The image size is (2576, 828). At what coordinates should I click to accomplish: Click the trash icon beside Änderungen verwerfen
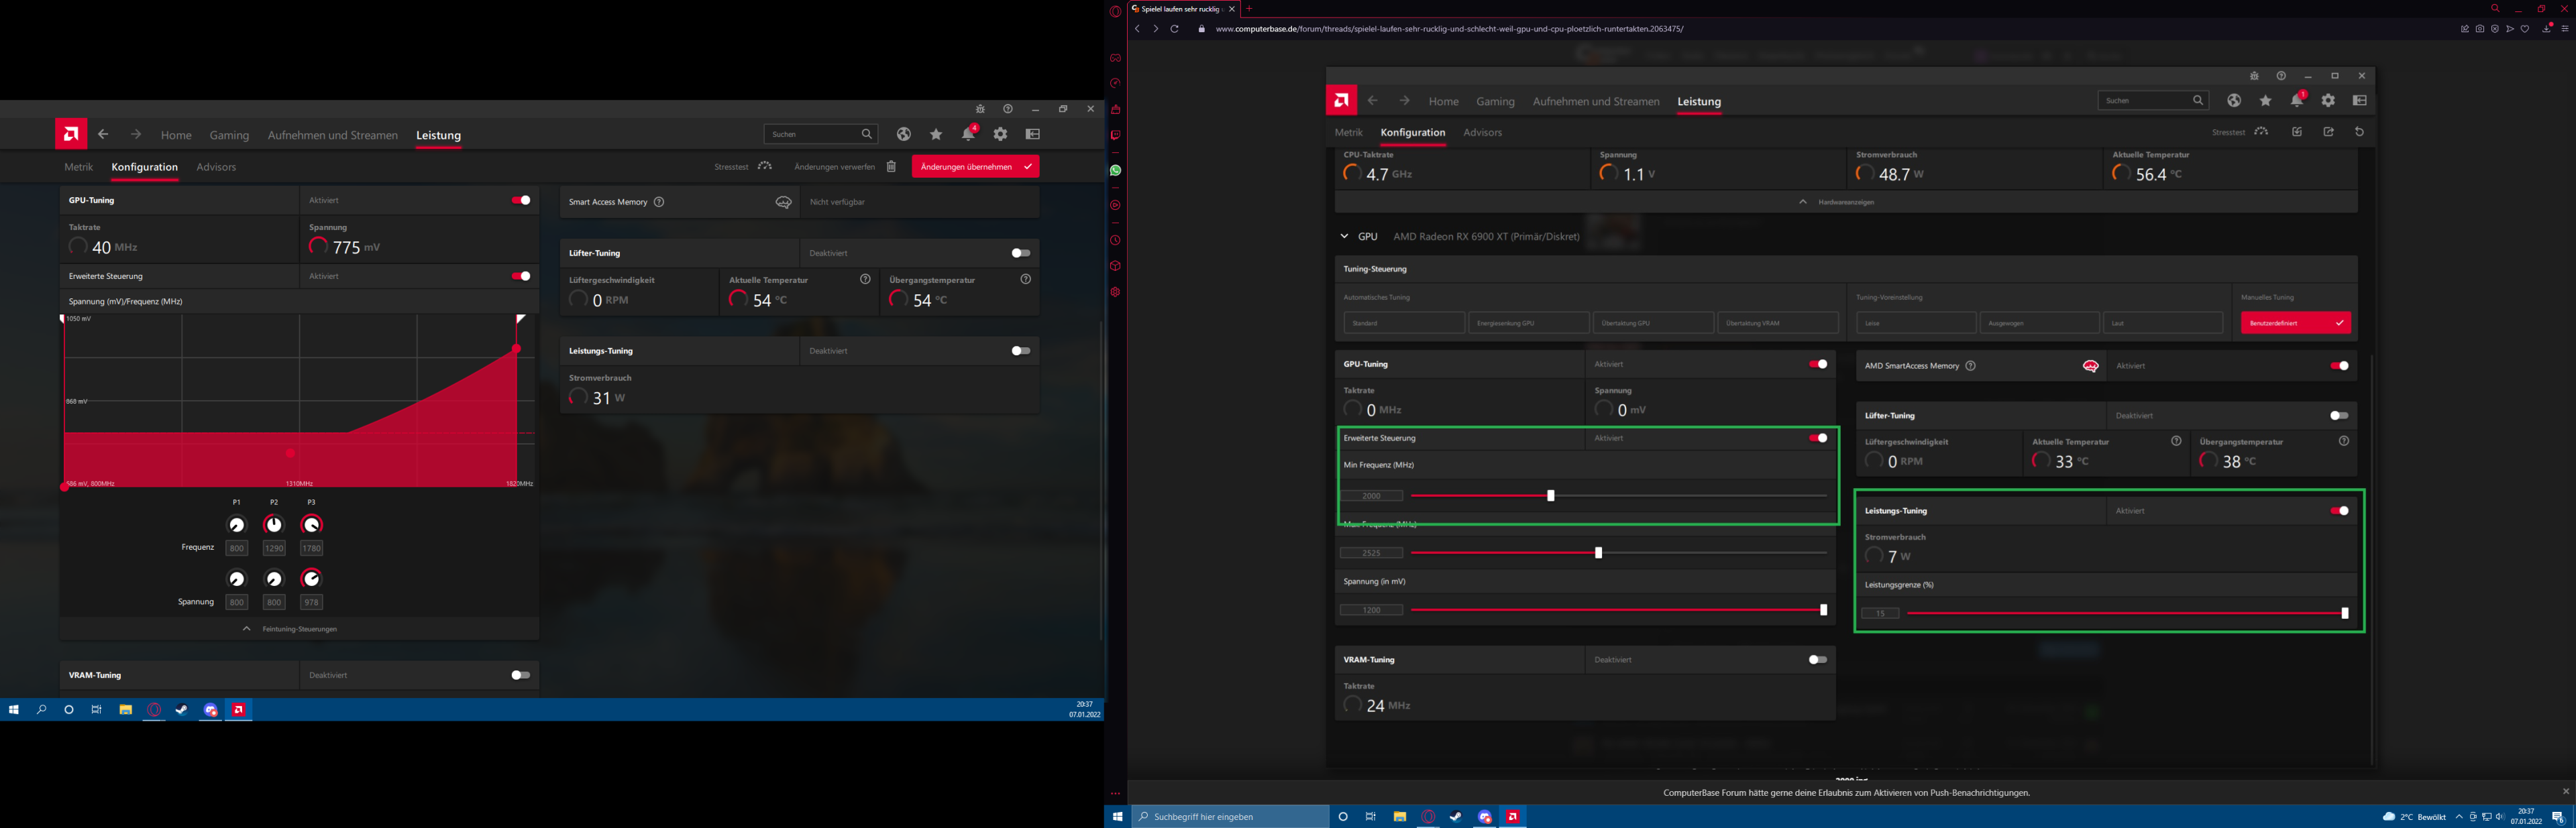click(x=891, y=167)
